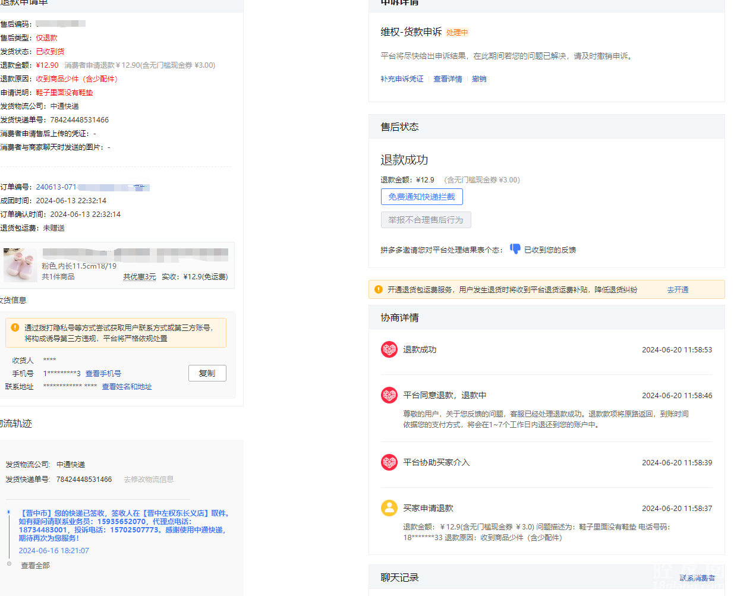Click the yellow buyer avatar icon
The width and height of the screenshot is (734, 596).
click(389, 508)
